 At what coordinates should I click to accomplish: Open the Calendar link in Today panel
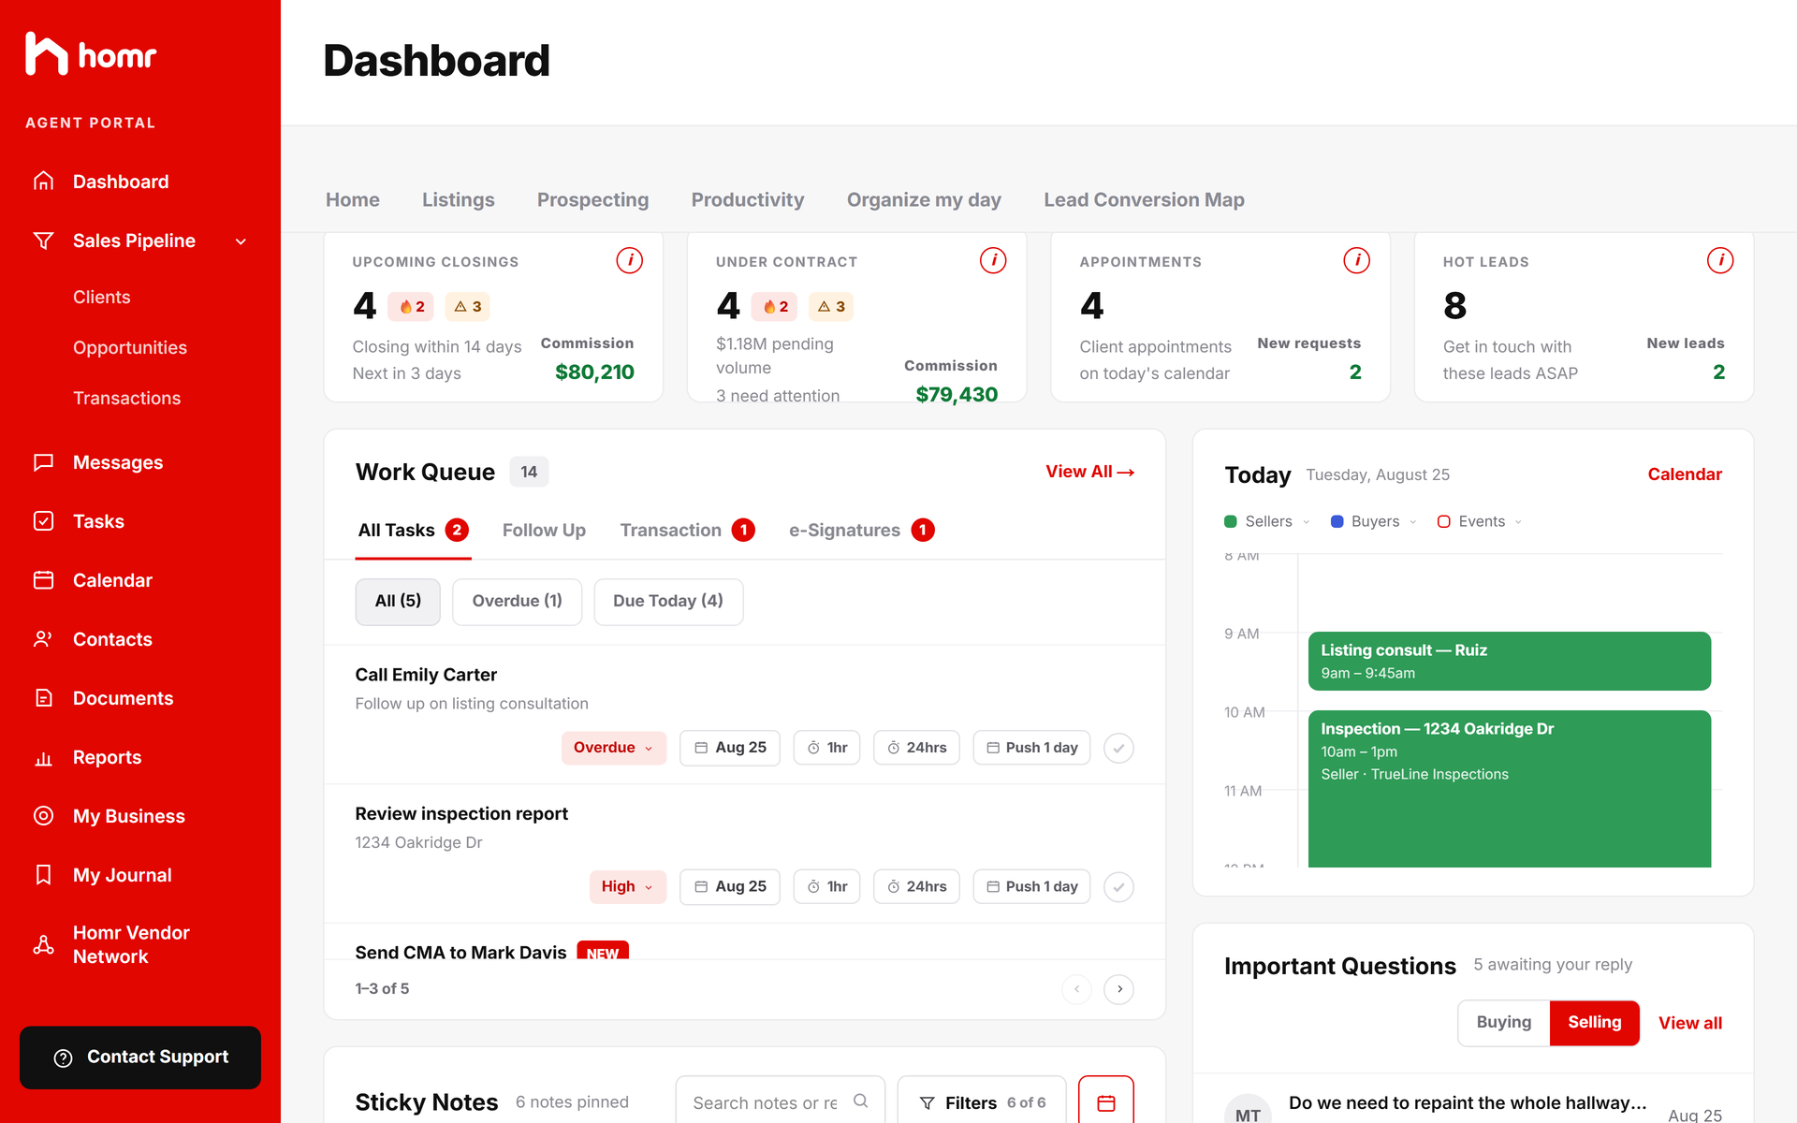point(1685,474)
